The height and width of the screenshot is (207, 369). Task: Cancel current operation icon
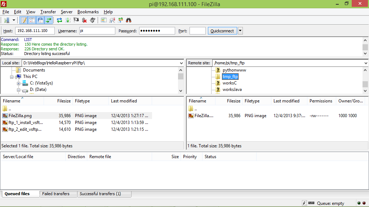click(76, 20)
